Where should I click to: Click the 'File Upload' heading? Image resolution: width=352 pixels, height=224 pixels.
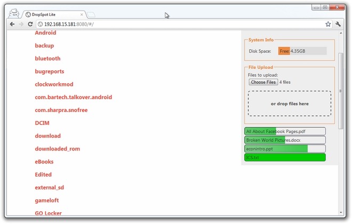click(261, 67)
